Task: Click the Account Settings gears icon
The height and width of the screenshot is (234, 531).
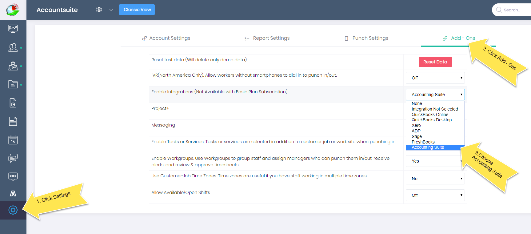Action: (x=144, y=38)
